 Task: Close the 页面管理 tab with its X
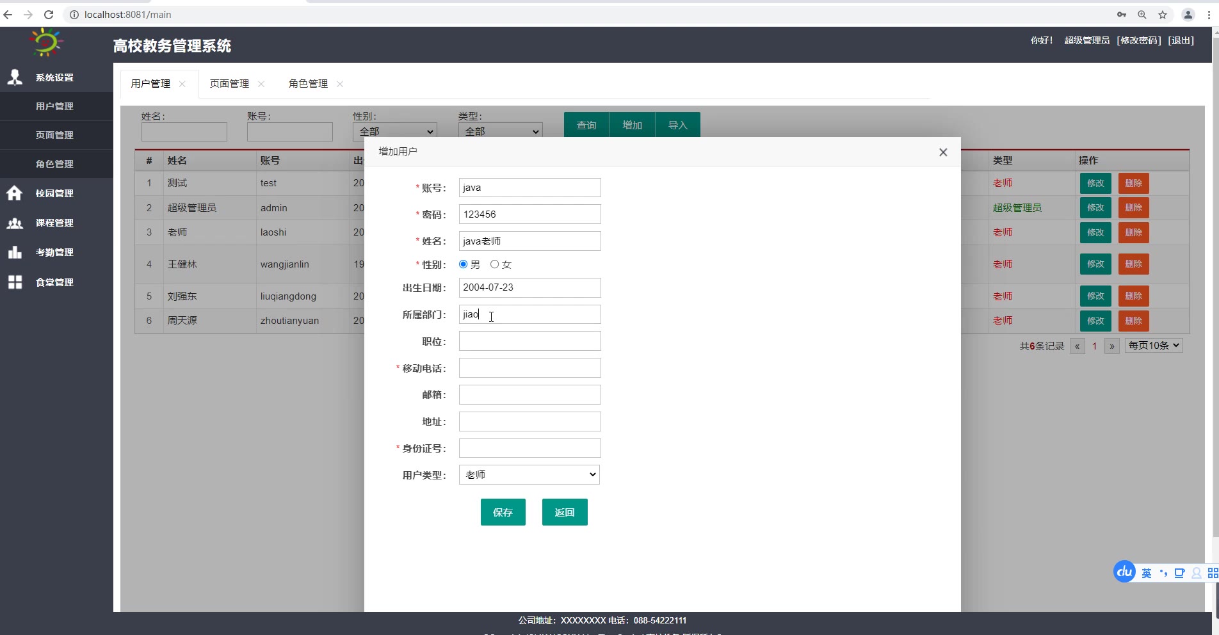pyautogui.click(x=261, y=84)
